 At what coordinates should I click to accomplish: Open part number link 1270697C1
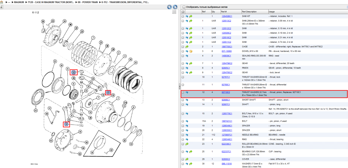click(x=227, y=135)
